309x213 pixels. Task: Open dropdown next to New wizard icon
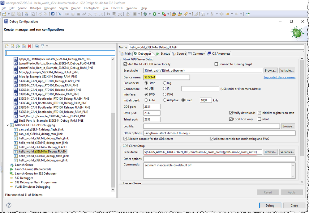[x=8, y=14]
